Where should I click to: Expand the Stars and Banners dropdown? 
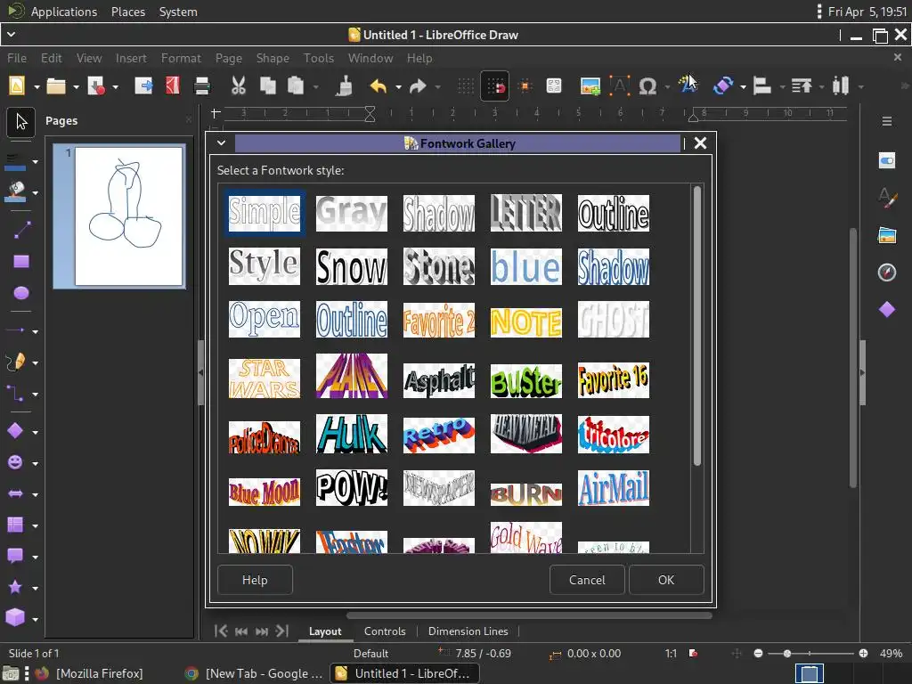coord(36,588)
